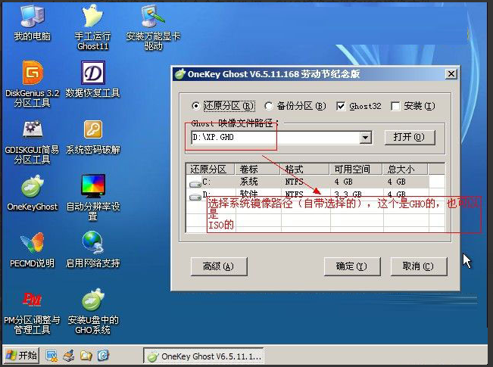
Task: Open the 我的电脑 desktop icon
Action: pyautogui.click(x=32, y=17)
